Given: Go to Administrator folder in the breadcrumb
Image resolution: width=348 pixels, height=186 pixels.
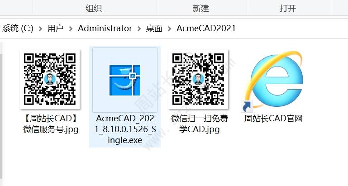Looking at the screenshot, I should coord(105,29).
